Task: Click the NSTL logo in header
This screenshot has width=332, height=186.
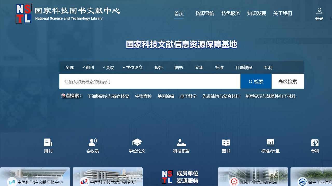Action: pos(24,13)
